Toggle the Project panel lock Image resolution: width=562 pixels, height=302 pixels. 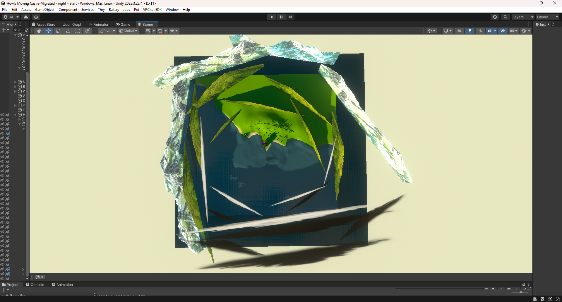524,284
